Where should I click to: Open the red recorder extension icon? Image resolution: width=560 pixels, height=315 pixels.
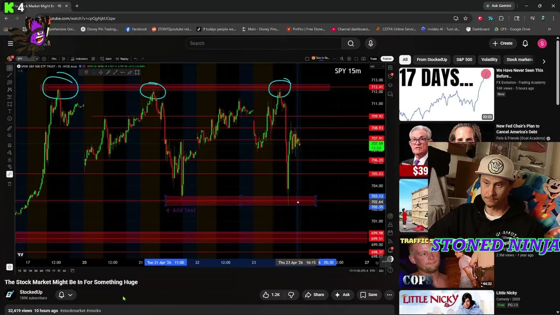(x=480, y=18)
